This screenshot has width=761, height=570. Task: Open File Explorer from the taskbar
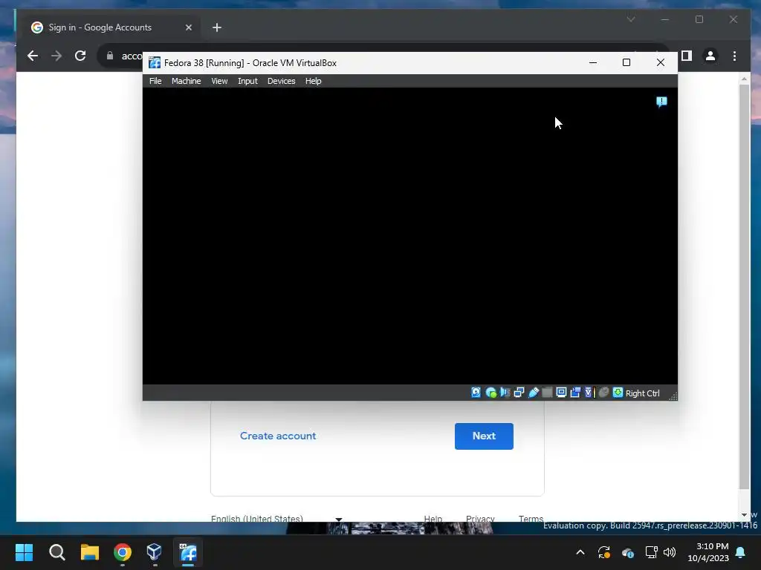tap(90, 552)
